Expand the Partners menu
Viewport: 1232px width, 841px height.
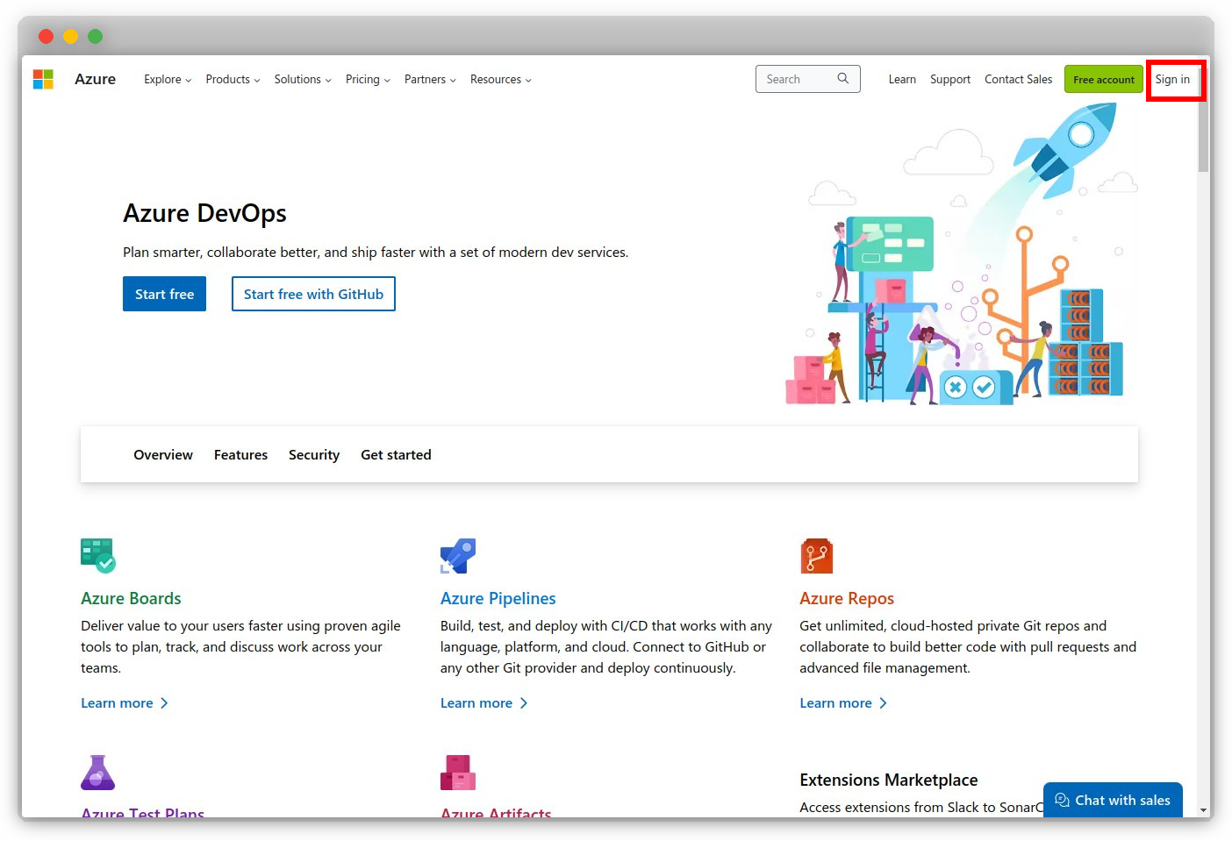click(430, 79)
